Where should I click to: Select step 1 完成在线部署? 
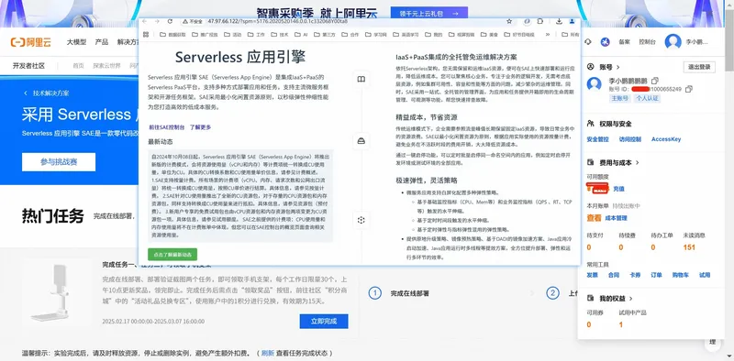coord(398,294)
